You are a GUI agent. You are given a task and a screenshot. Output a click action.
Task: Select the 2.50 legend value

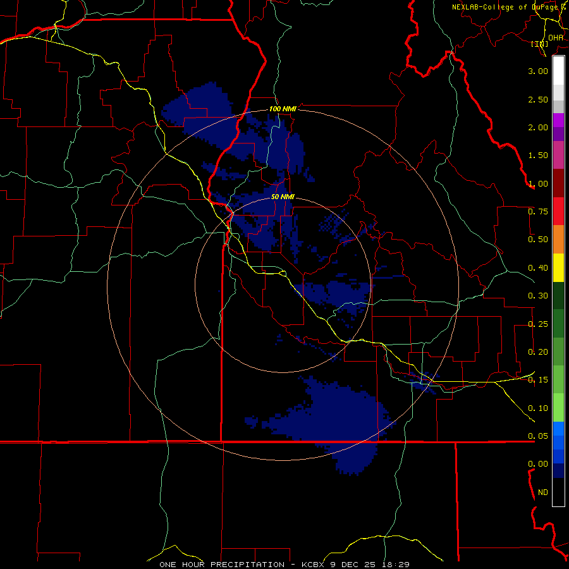(538, 99)
